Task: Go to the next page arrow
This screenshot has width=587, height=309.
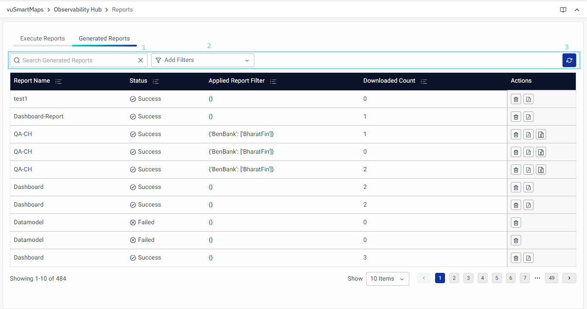Action: click(x=569, y=278)
